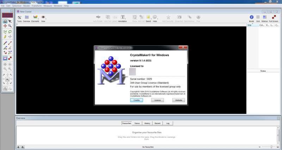Viewport: 282px width, 150px height.
Task: Click the blue window frame tool
Action: click(5, 58)
